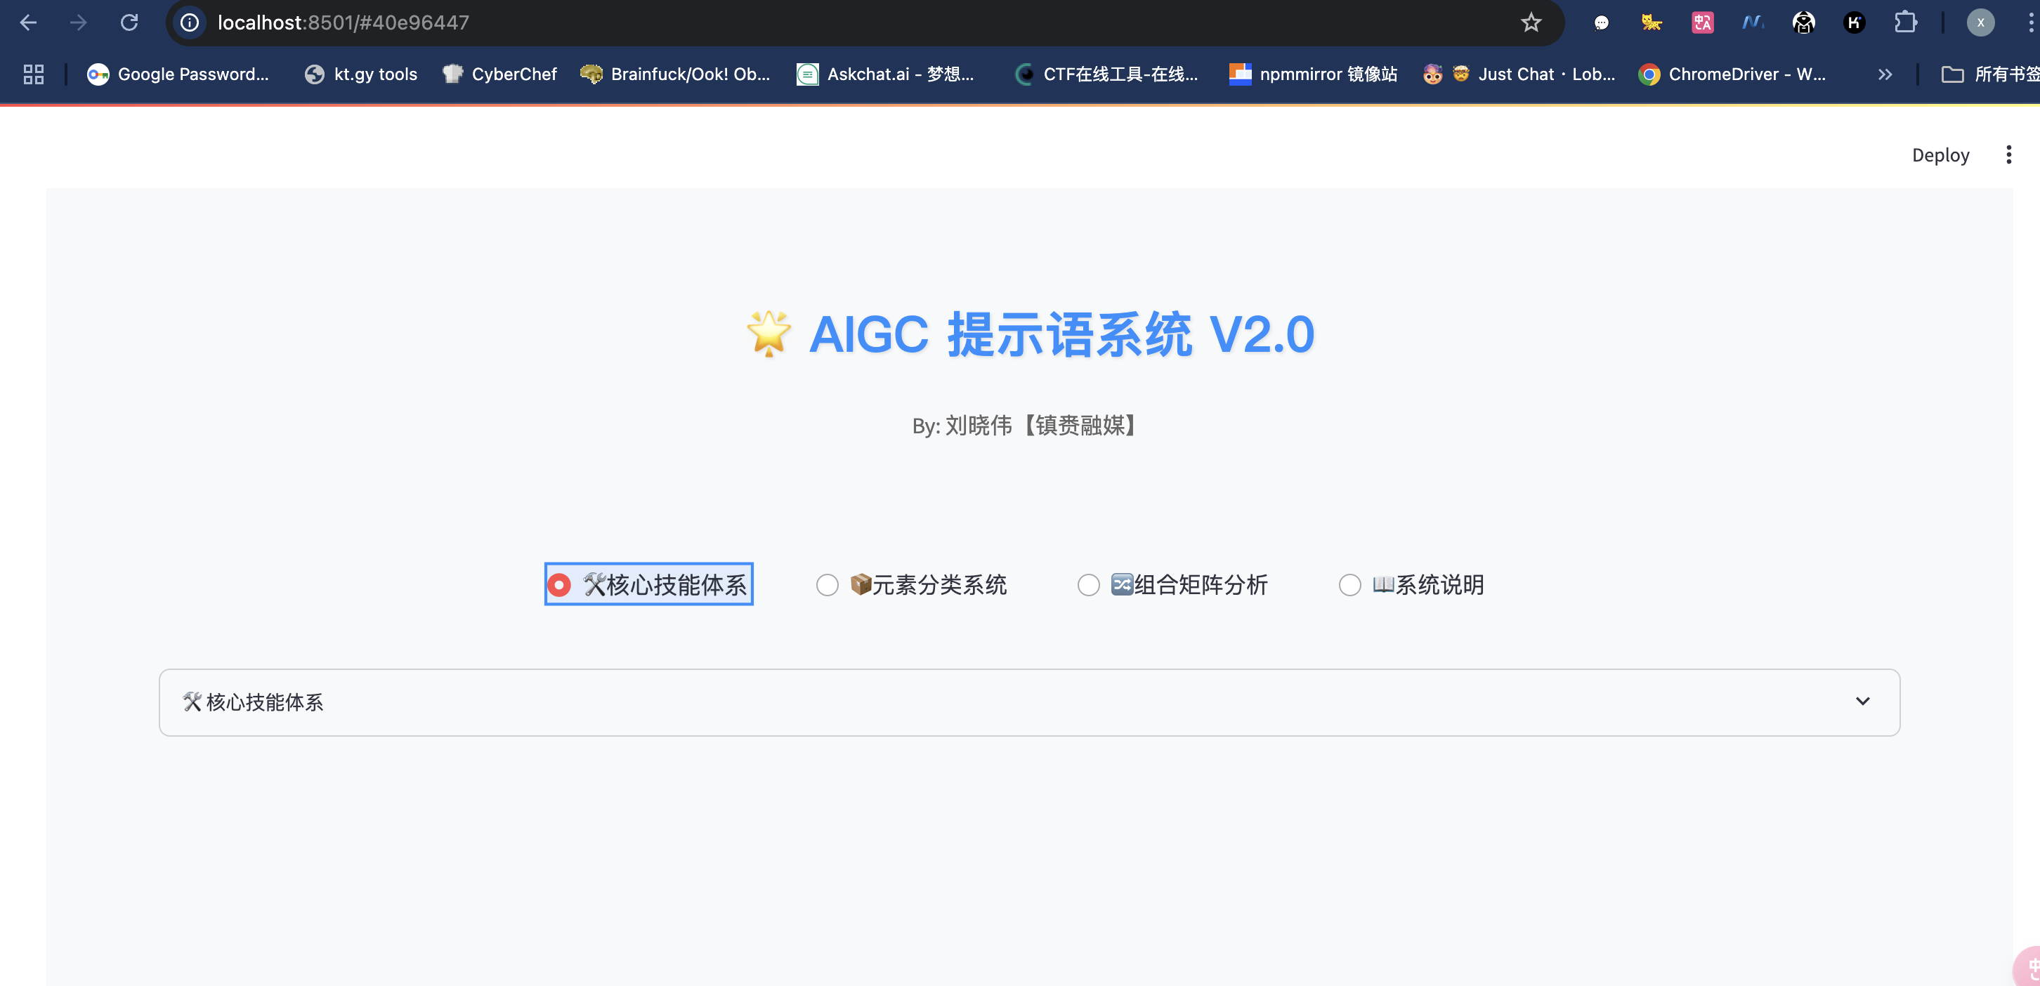Click the back navigation arrow
The image size is (2040, 986).
tap(29, 22)
